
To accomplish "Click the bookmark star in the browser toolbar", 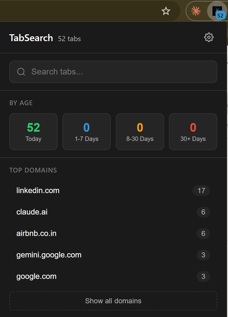I will coord(166,11).
